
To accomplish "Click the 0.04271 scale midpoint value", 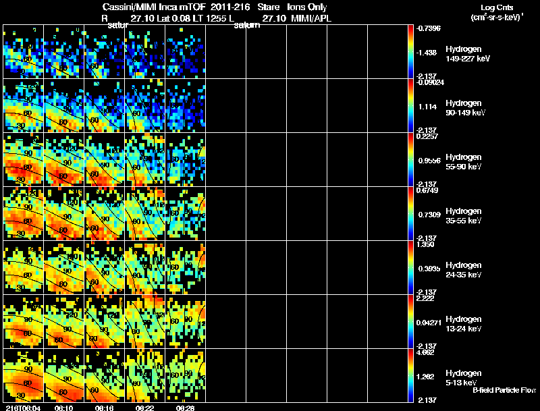I will [x=429, y=323].
